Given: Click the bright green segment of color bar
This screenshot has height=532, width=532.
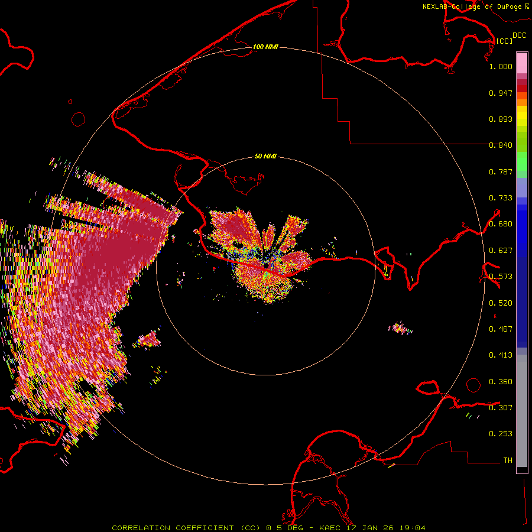Looking at the screenshot, I should pos(522,161).
